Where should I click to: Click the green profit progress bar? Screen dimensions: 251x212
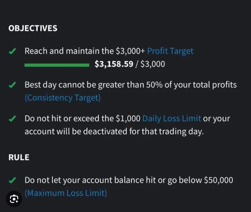(57, 65)
